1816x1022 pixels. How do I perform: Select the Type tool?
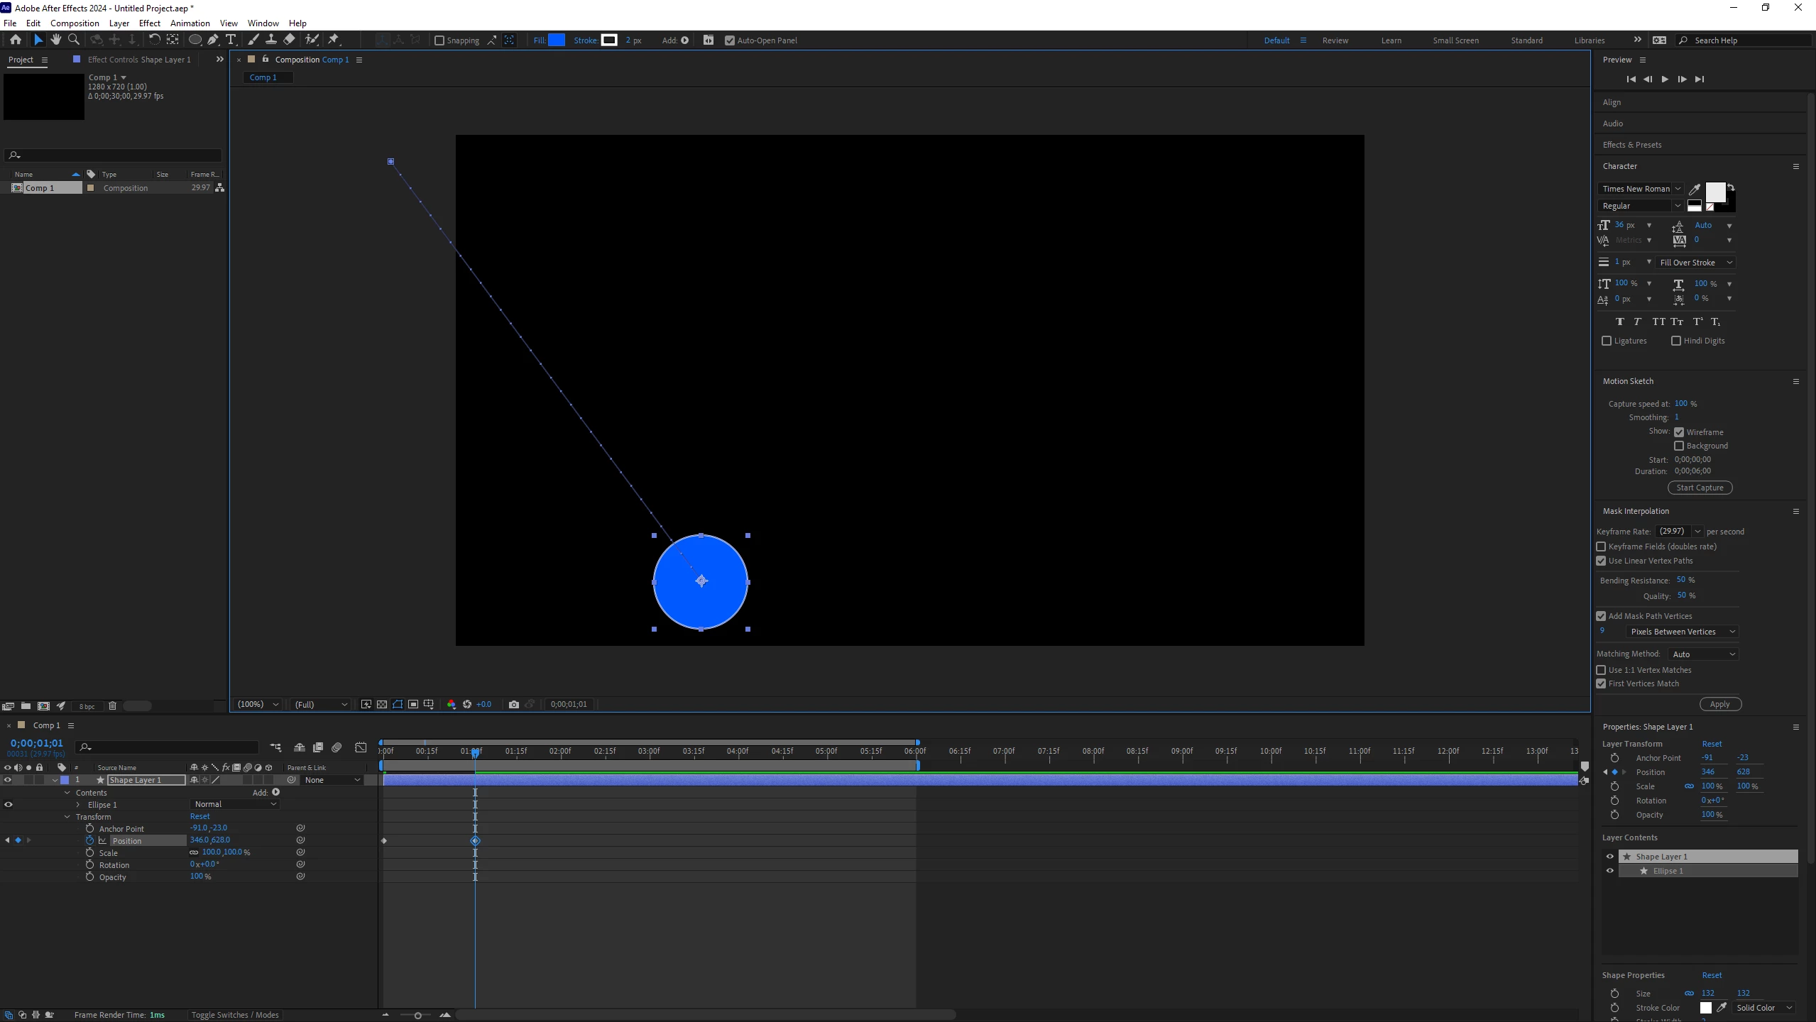click(231, 40)
